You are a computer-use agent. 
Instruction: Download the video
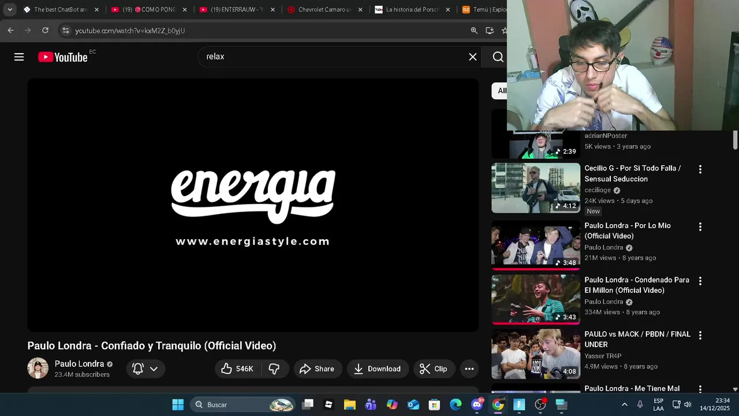point(378,369)
